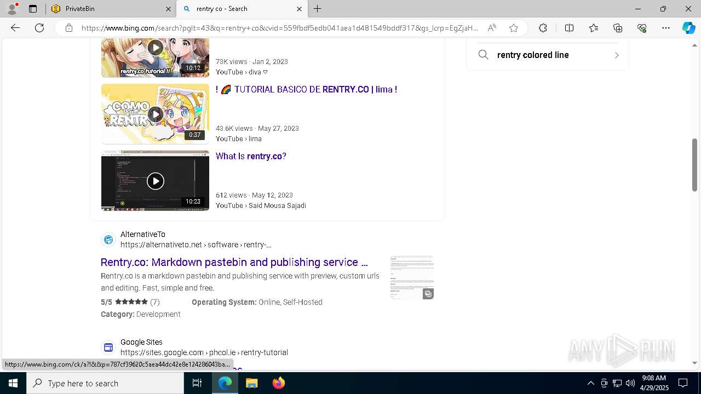Open File Explorer from taskbar
The image size is (701, 394).
pos(251,383)
